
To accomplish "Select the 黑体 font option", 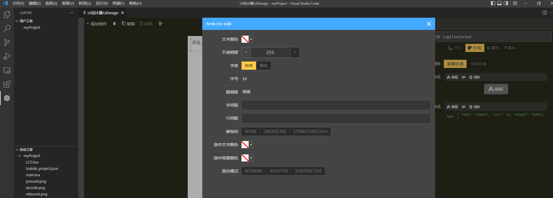I will pos(263,66).
